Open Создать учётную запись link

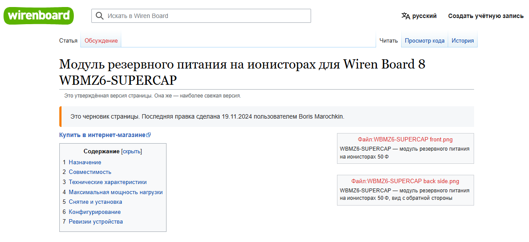tap(486, 16)
